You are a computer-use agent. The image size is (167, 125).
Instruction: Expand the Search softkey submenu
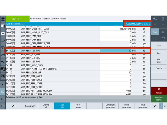pos(159,68)
